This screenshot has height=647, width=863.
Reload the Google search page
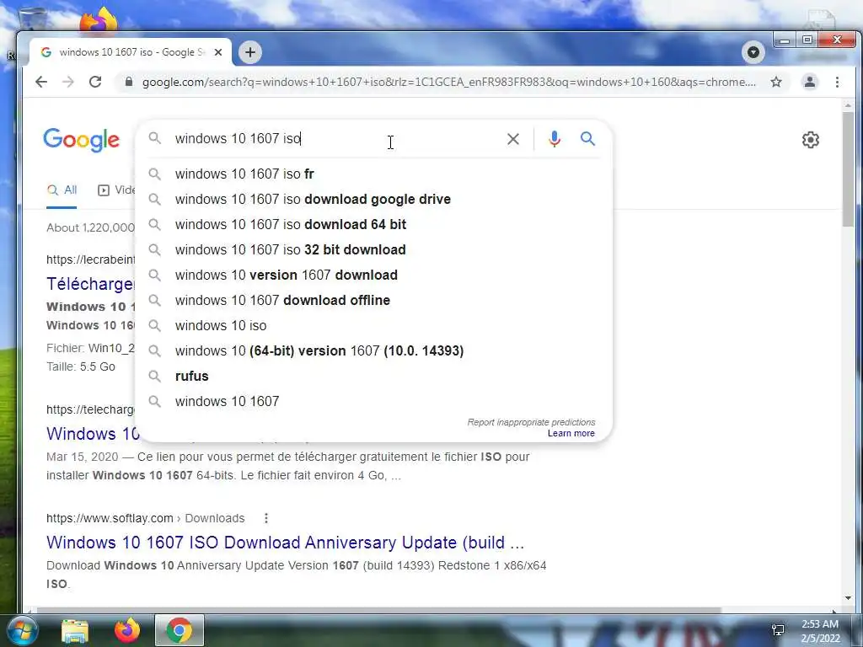coord(95,82)
